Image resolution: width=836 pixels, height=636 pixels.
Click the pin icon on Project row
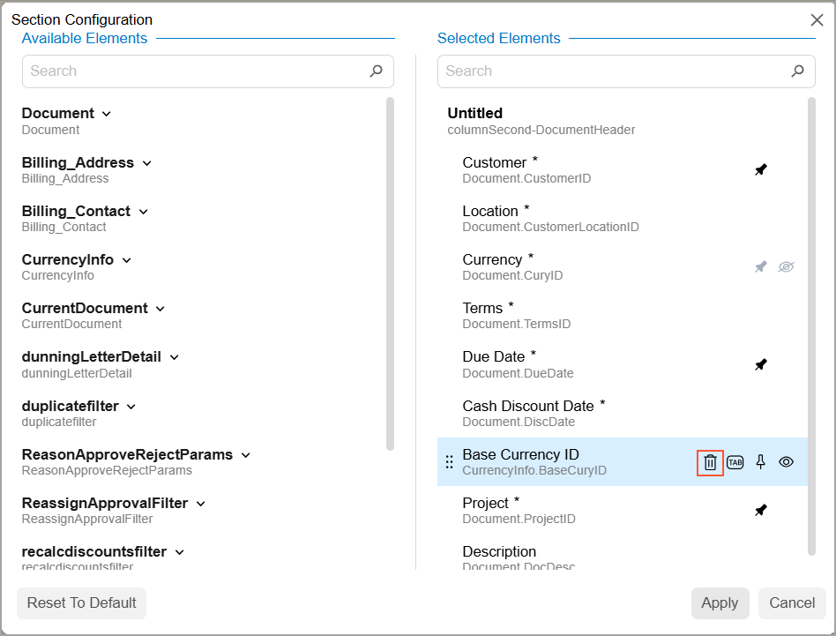761,510
